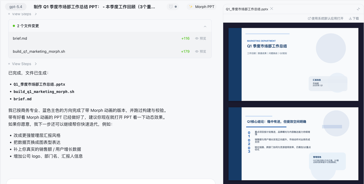
Task: Preview build_q1_marketing_morph.sh with eye icon
Action: [197, 51]
